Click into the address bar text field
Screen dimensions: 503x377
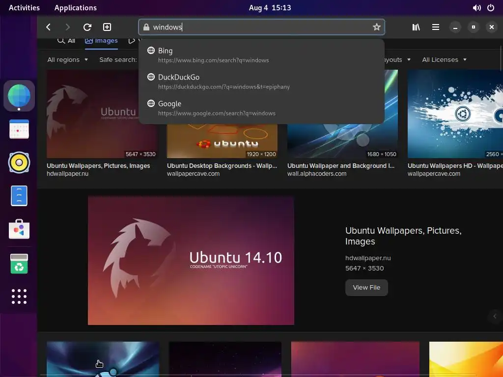(261, 27)
